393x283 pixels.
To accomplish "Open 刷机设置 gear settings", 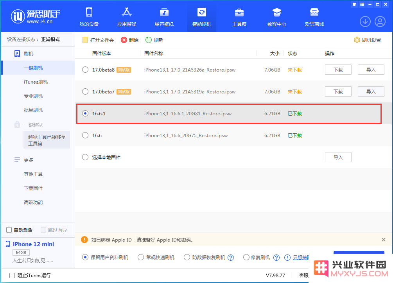I will click(x=357, y=40).
